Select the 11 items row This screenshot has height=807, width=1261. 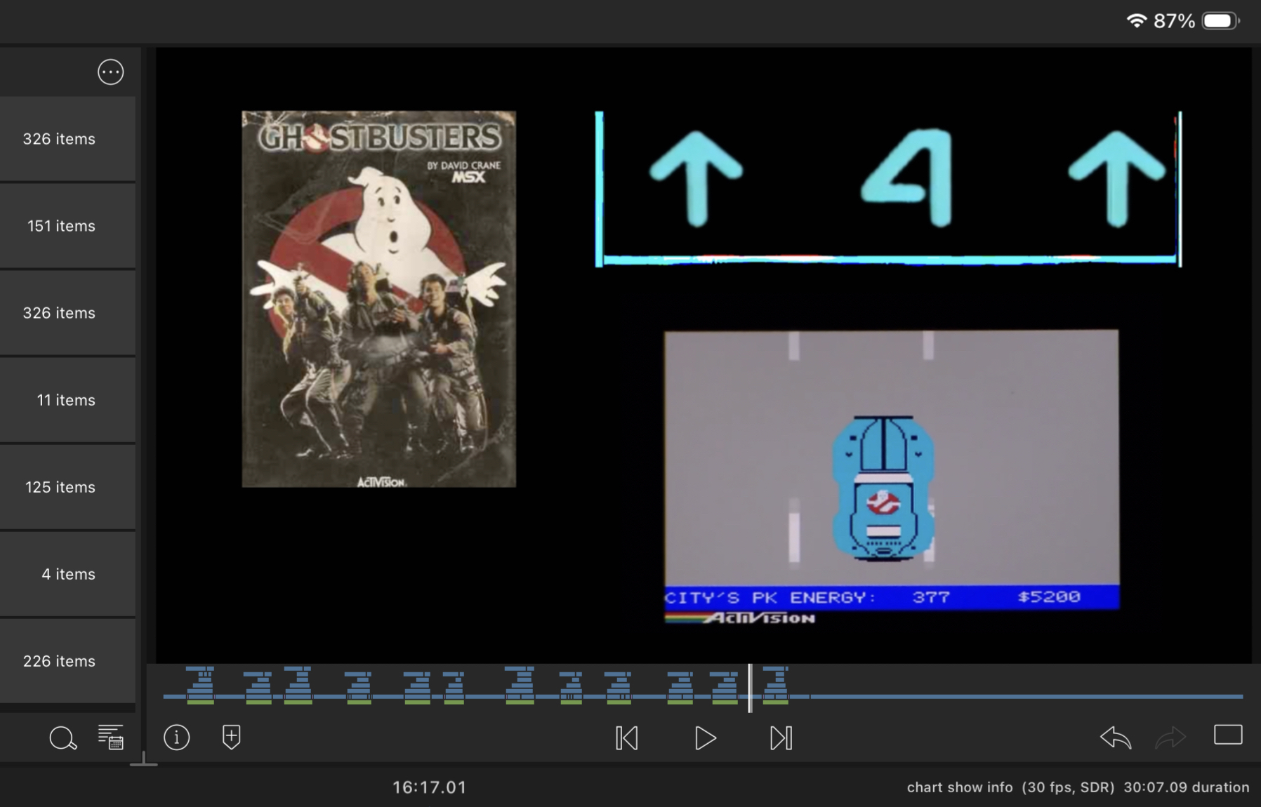tap(67, 400)
